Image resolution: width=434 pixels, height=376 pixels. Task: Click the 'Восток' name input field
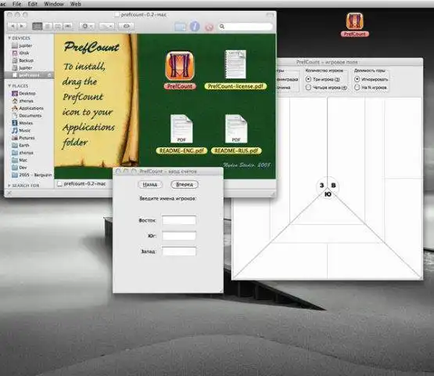click(x=179, y=220)
